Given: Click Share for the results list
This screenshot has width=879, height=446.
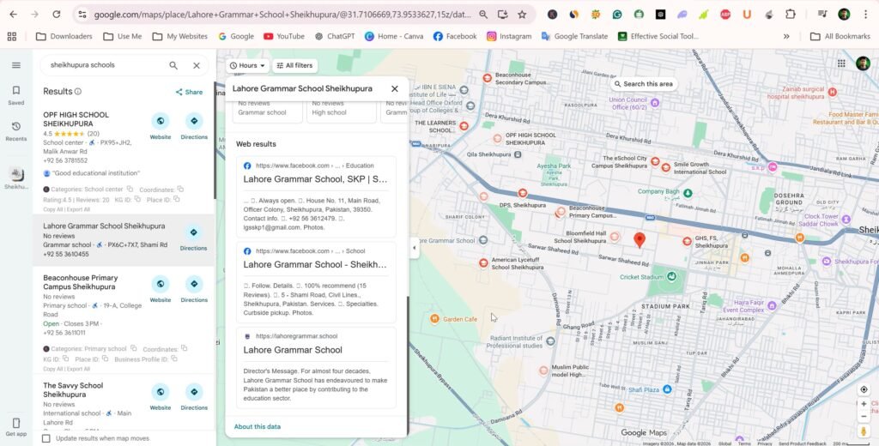Looking at the screenshot, I should (189, 92).
